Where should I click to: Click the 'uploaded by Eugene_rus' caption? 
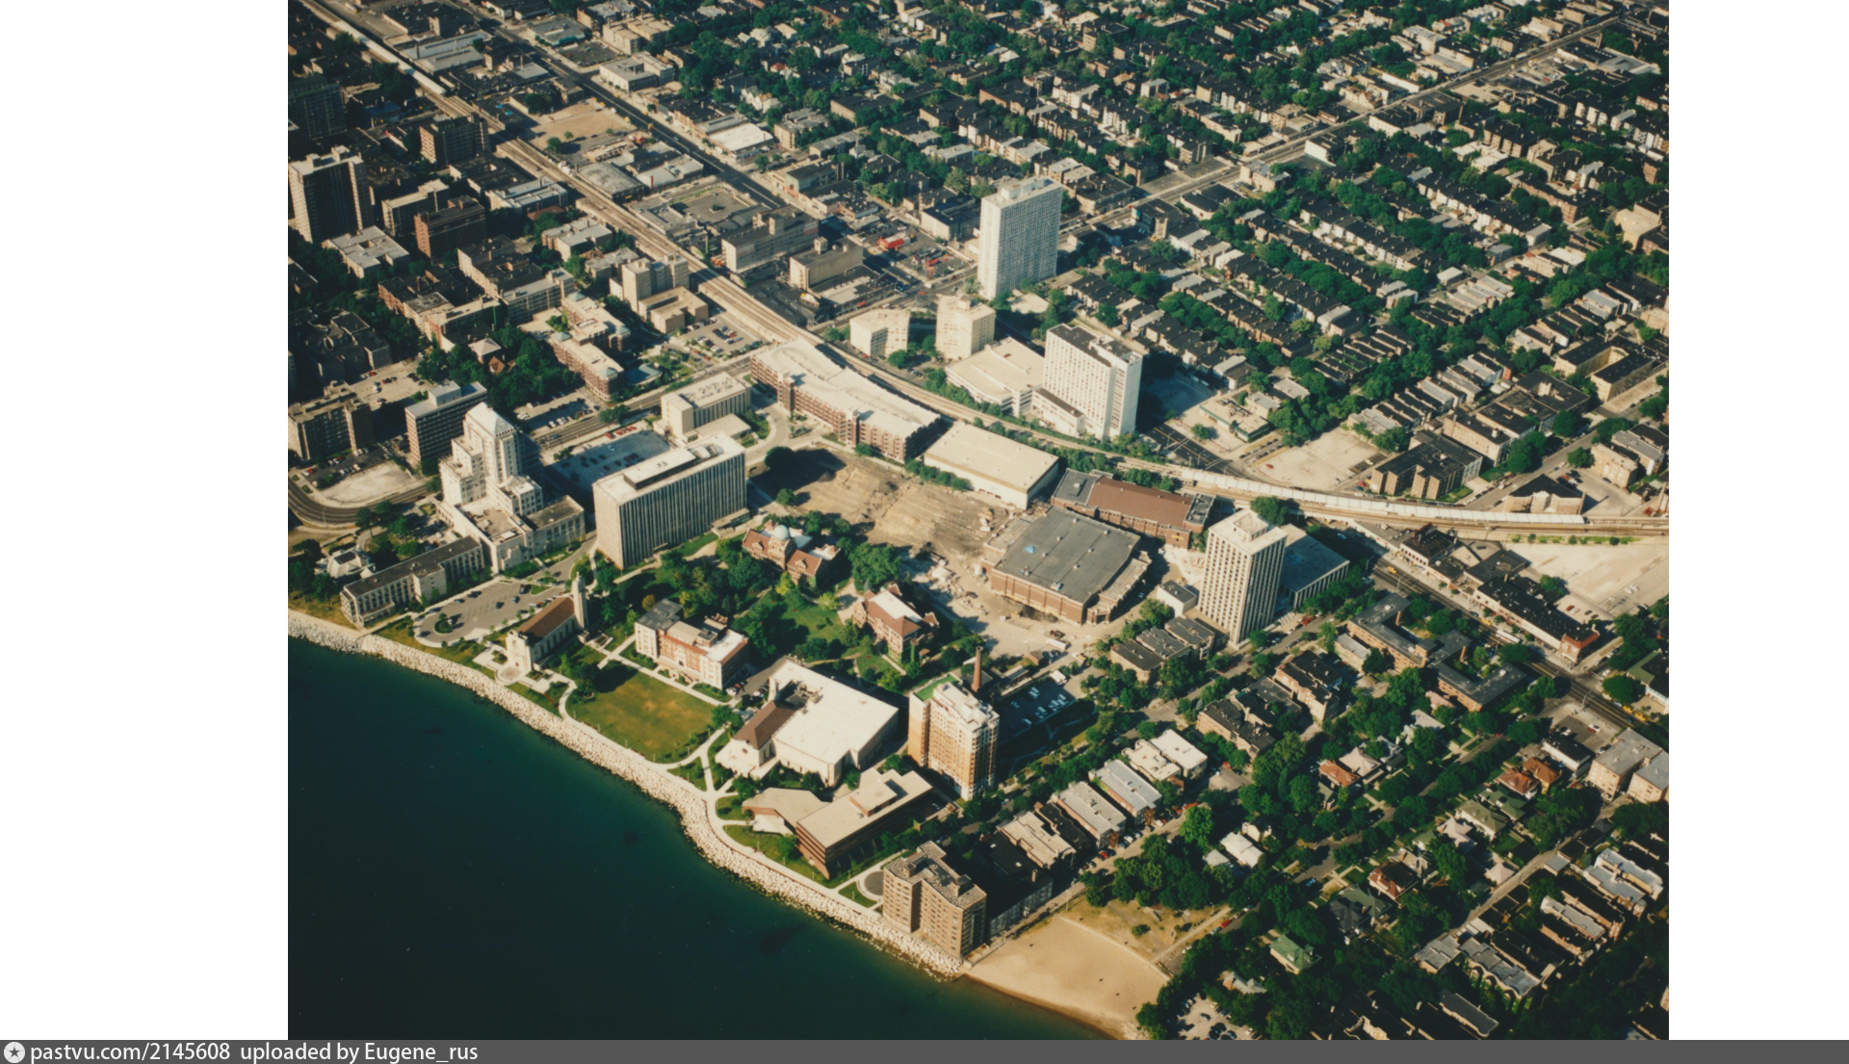tap(358, 1052)
